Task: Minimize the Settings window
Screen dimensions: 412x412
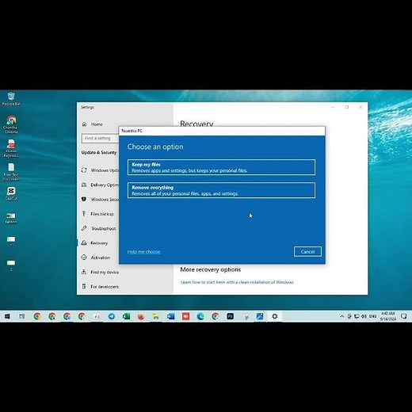Action: click(x=333, y=107)
